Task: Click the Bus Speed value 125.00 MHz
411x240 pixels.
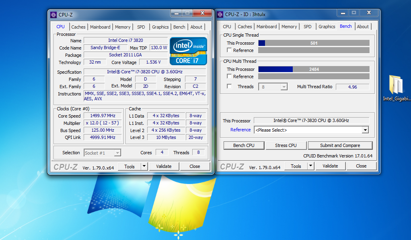Action: [x=103, y=130]
